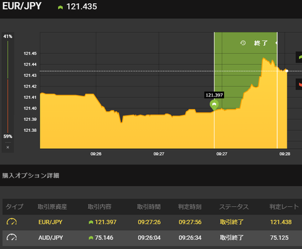The height and width of the screenshot is (249, 302).
Task: Click 取引終了 status in AUD/JPY row
Action: click(232, 238)
